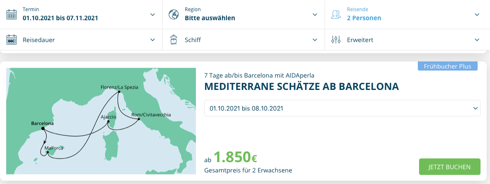Click the travelers icon beside Reisende
This screenshot has height=184, width=490.
click(336, 14)
